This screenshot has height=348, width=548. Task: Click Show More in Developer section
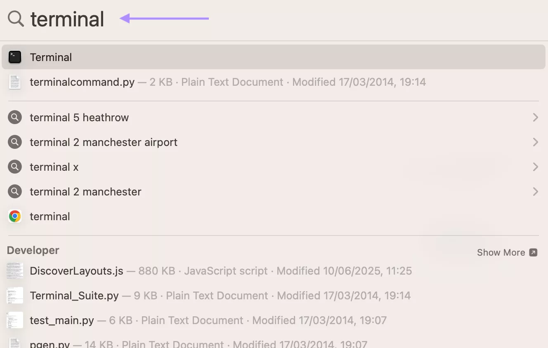(501, 252)
